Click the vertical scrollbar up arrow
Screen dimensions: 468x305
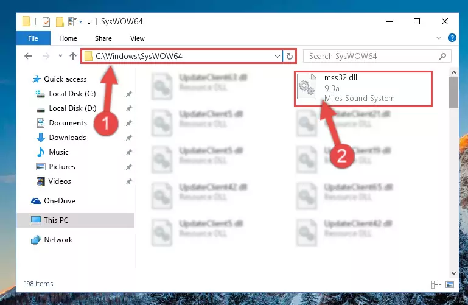click(x=453, y=72)
